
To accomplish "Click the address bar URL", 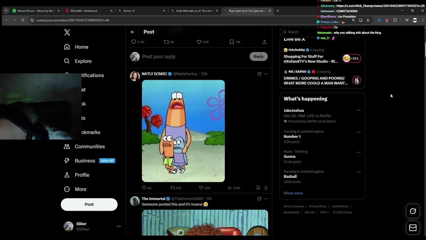I will 73,20.
